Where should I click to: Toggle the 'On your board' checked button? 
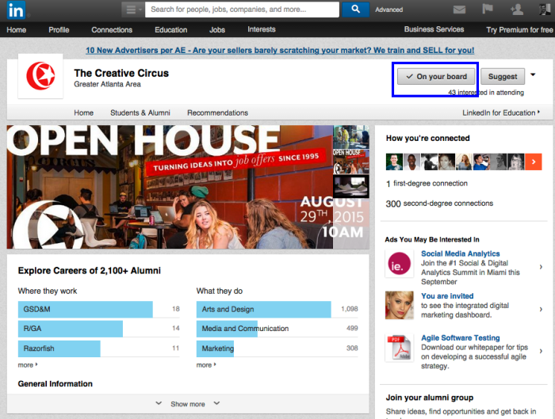[x=436, y=76]
